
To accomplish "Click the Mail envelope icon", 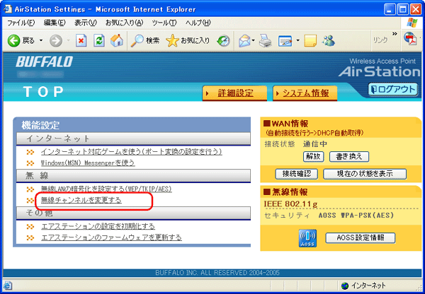I will [245, 41].
